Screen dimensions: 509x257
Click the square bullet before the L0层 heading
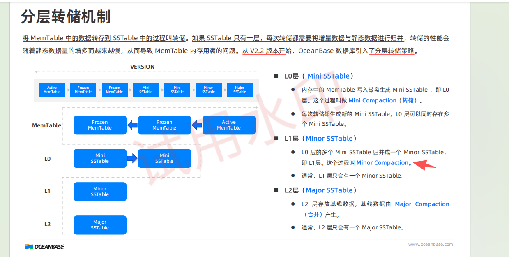click(276, 76)
